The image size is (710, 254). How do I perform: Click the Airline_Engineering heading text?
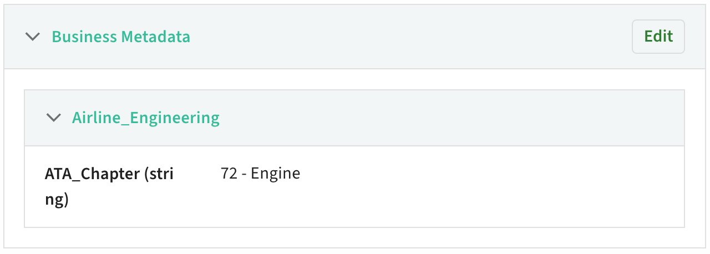tap(146, 118)
